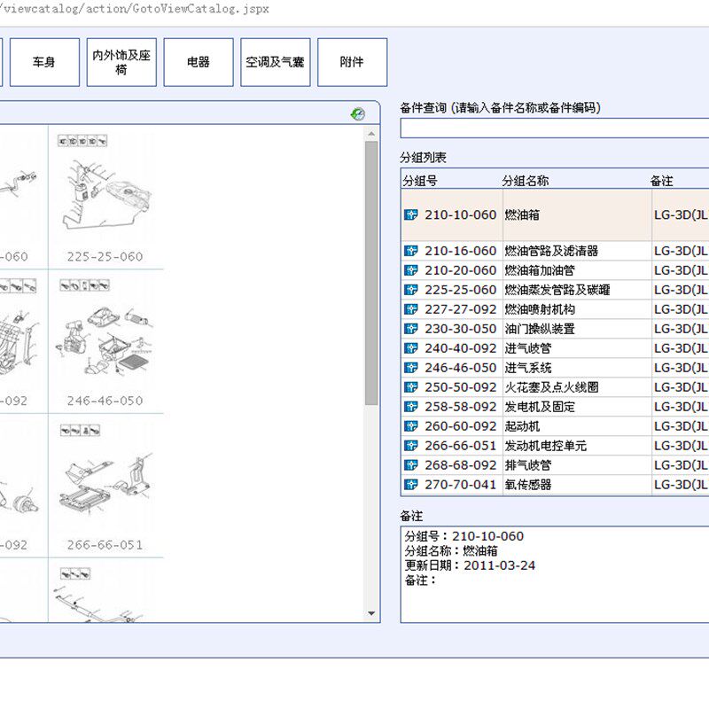Select the 燃油管路及滤清器 row
The width and height of the screenshot is (709, 709).
click(555, 251)
